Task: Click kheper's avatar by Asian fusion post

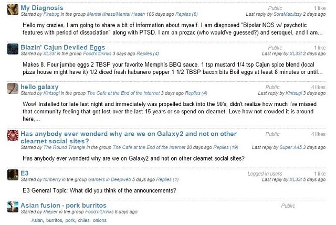Action: (x=13, y=207)
